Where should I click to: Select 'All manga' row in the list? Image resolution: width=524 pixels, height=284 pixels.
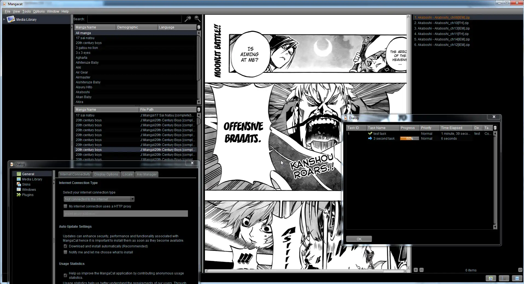(x=136, y=33)
